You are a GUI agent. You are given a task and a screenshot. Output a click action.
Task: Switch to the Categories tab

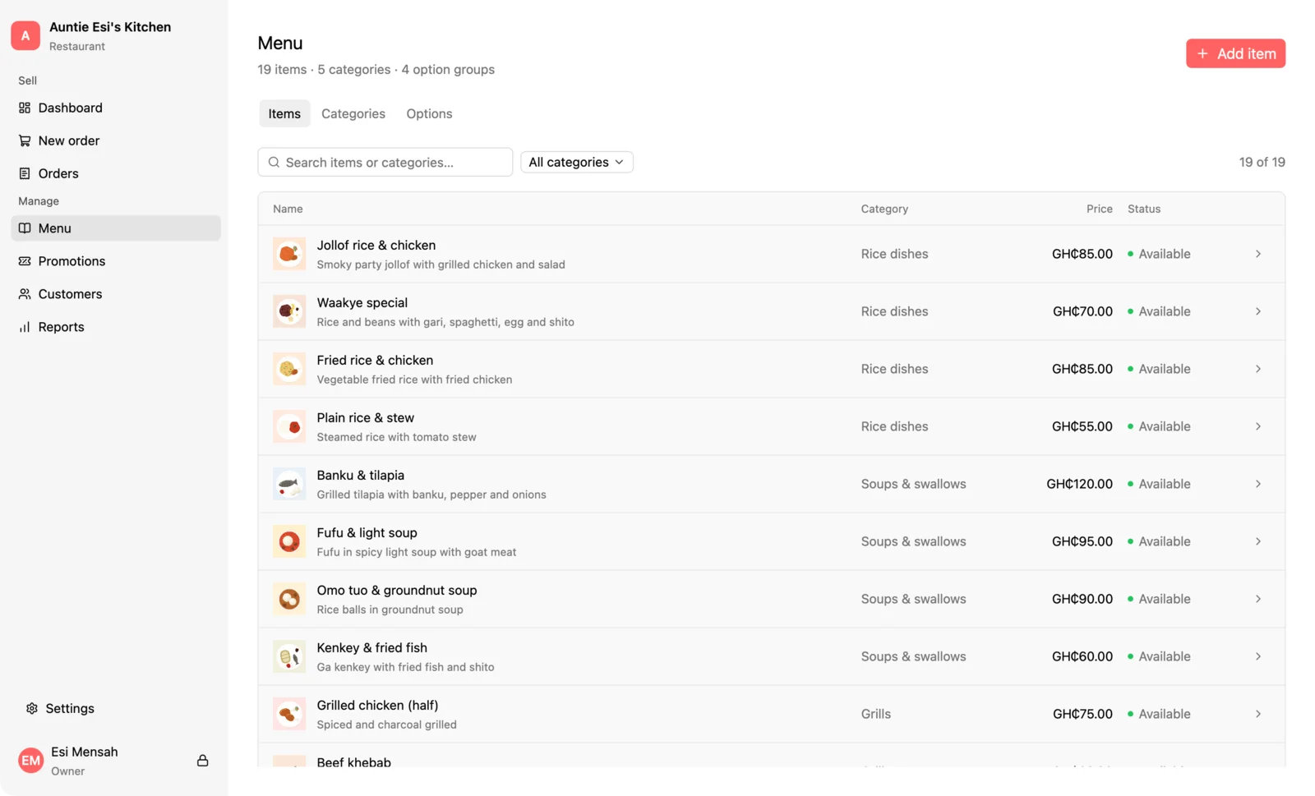click(353, 113)
